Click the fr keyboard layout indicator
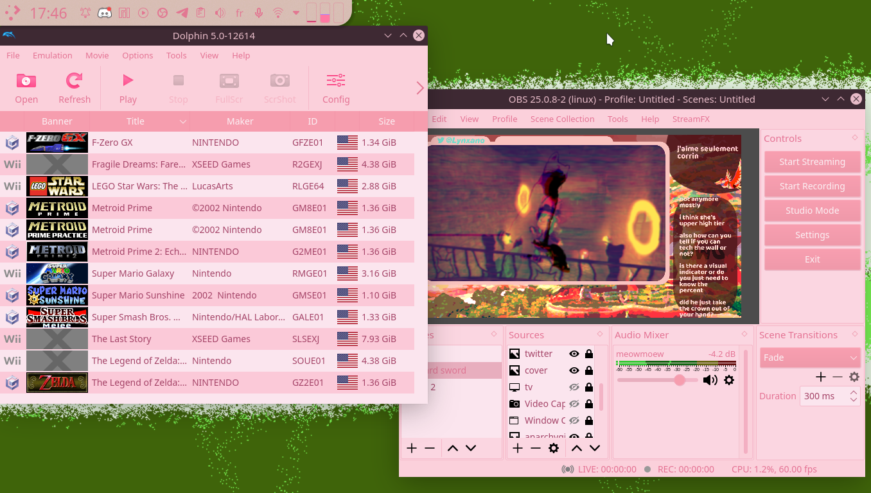Screen dimensions: 871x493 [240, 13]
